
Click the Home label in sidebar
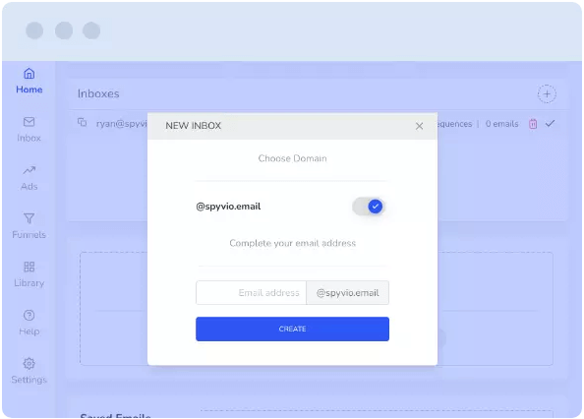(x=29, y=90)
